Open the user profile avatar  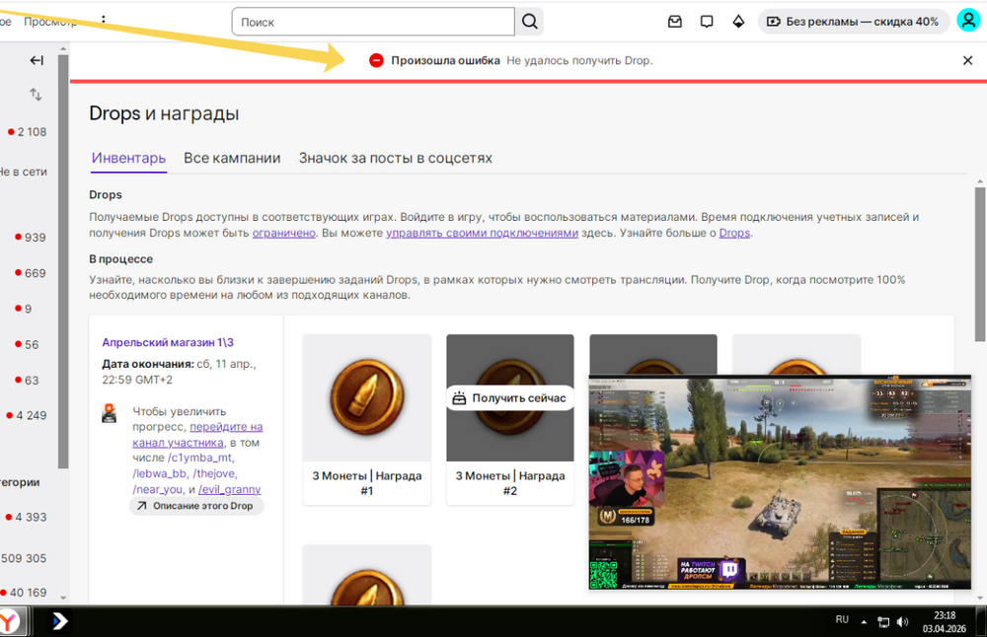[968, 21]
